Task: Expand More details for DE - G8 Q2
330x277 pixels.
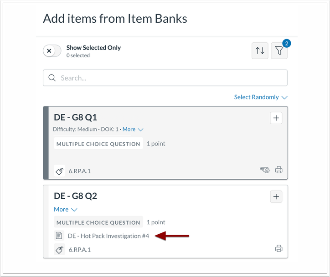Action: (65, 209)
